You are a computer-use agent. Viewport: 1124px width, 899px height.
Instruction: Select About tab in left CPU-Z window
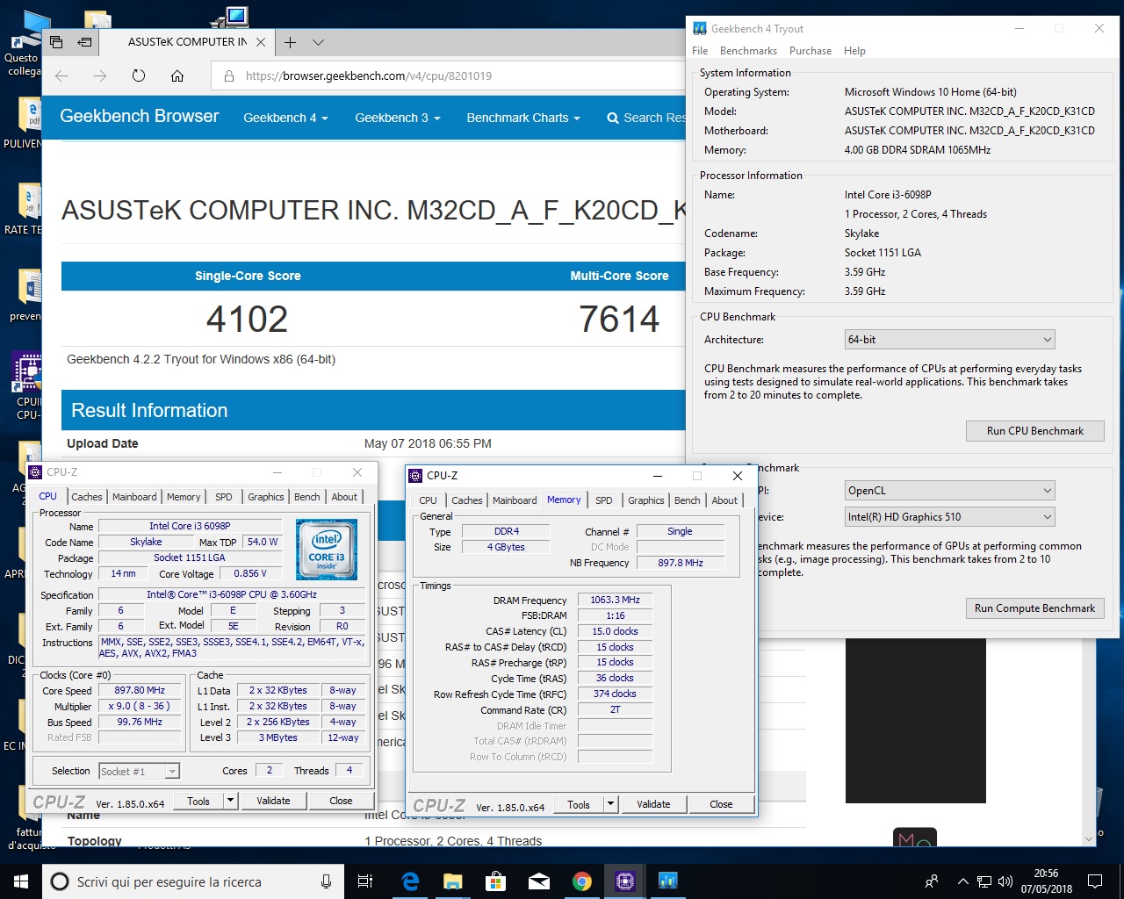point(344,497)
